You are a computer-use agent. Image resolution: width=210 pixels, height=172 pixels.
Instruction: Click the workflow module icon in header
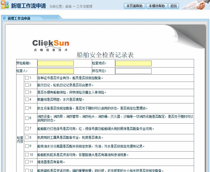(x=5, y=5)
